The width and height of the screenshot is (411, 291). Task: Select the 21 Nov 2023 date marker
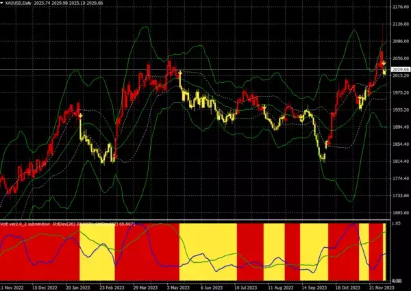click(x=376, y=287)
